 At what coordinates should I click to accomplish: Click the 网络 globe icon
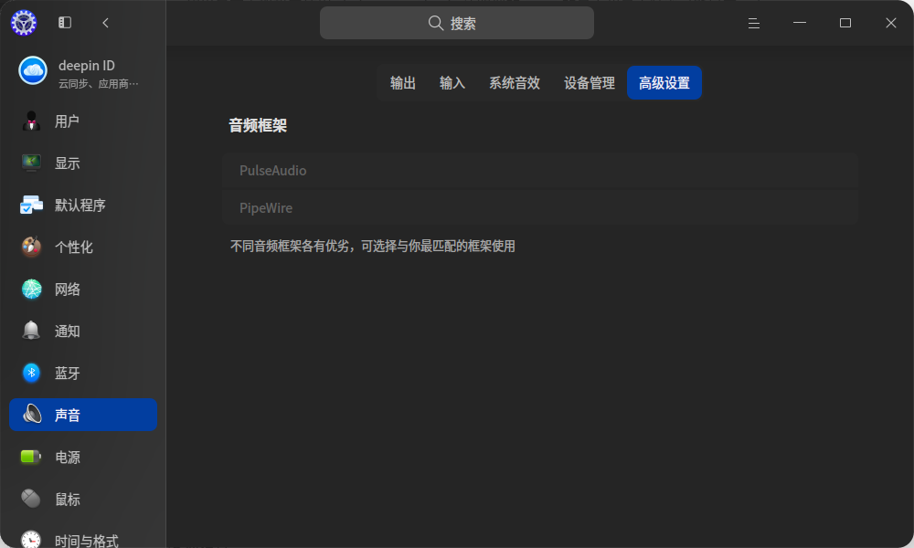[x=31, y=289]
